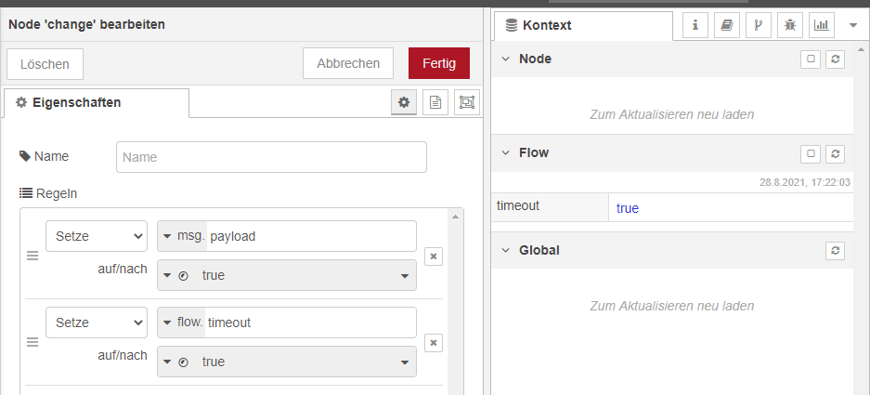
Task: Open the help book sidebar icon
Action: 727,25
